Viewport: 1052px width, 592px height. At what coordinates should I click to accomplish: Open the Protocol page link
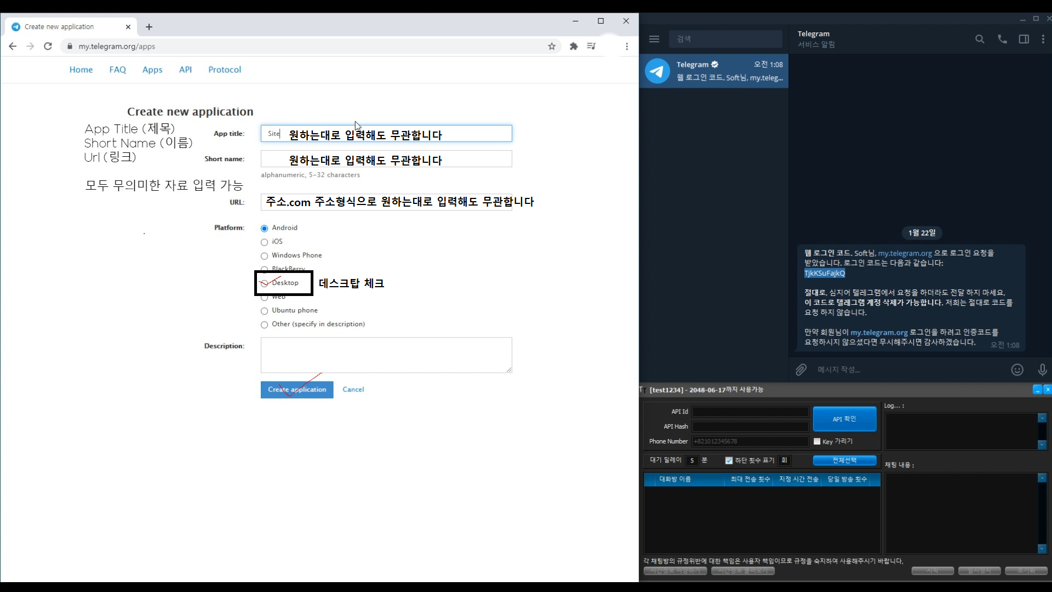[x=225, y=70]
